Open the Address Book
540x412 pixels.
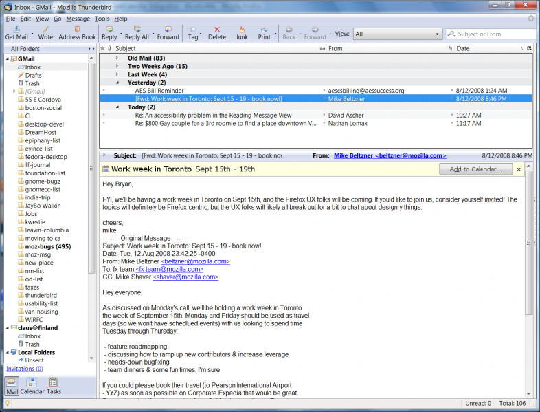click(77, 33)
